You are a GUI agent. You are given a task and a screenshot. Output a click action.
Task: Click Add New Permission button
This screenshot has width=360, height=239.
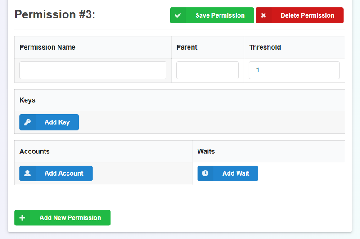63,218
